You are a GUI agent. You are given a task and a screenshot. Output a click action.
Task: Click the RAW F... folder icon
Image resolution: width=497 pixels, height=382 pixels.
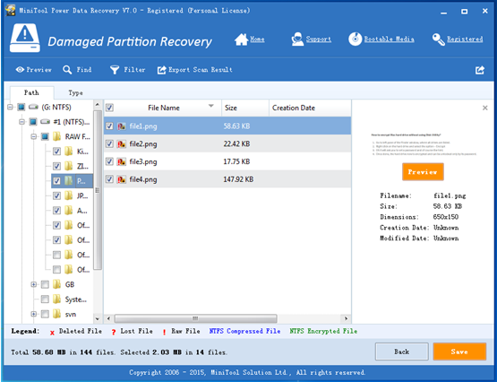coord(57,136)
